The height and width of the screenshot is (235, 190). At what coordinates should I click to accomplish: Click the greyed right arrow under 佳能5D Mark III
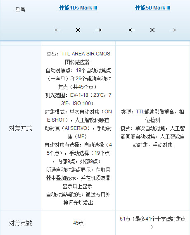click(x=173, y=30)
